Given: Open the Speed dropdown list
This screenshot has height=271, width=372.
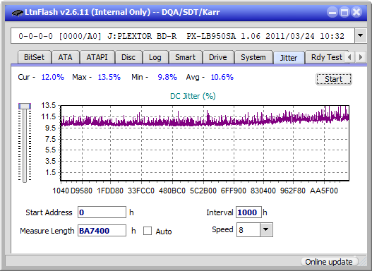Looking at the screenshot, I should coord(266,229).
